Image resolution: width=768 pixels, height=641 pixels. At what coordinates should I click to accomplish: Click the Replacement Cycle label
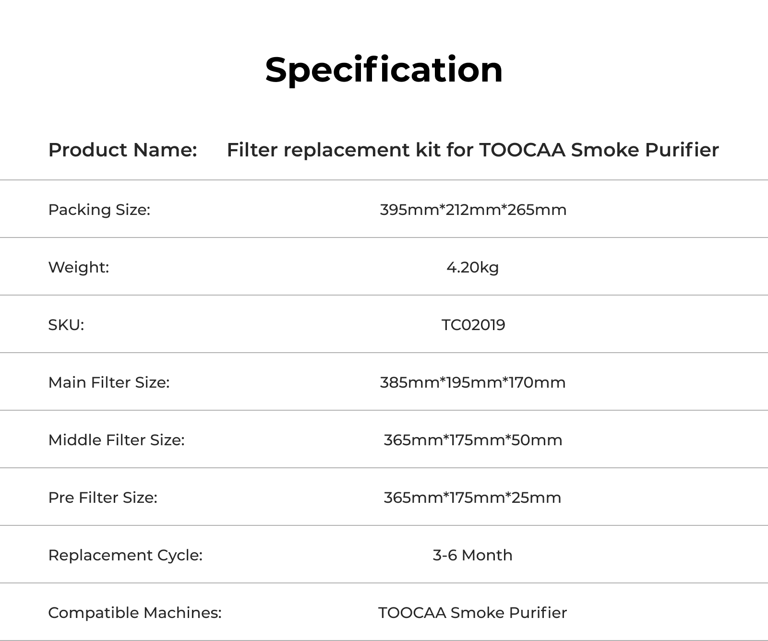125,555
